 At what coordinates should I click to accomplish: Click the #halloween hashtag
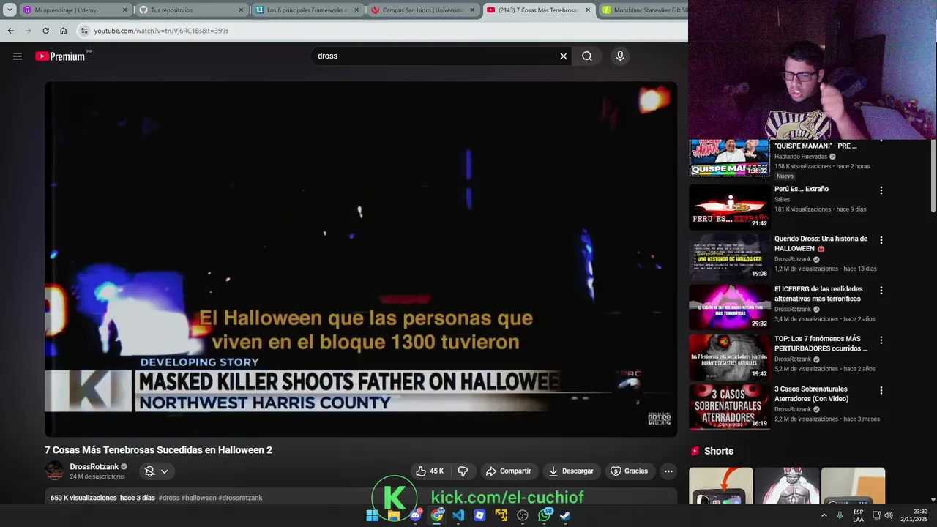(x=199, y=498)
